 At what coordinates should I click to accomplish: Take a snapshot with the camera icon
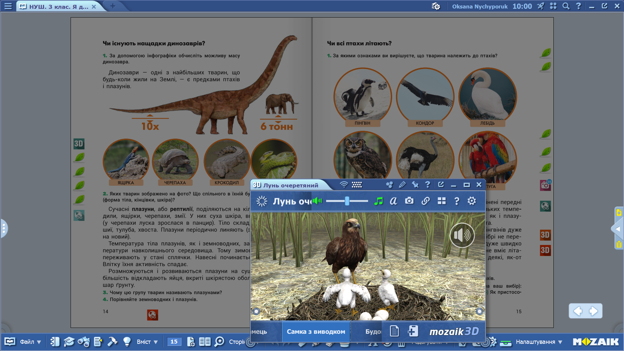[x=409, y=201]
